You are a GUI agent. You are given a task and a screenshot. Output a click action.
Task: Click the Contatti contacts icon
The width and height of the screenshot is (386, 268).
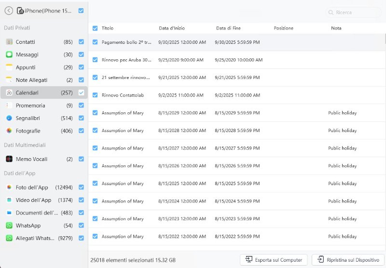tap(9, 42)
